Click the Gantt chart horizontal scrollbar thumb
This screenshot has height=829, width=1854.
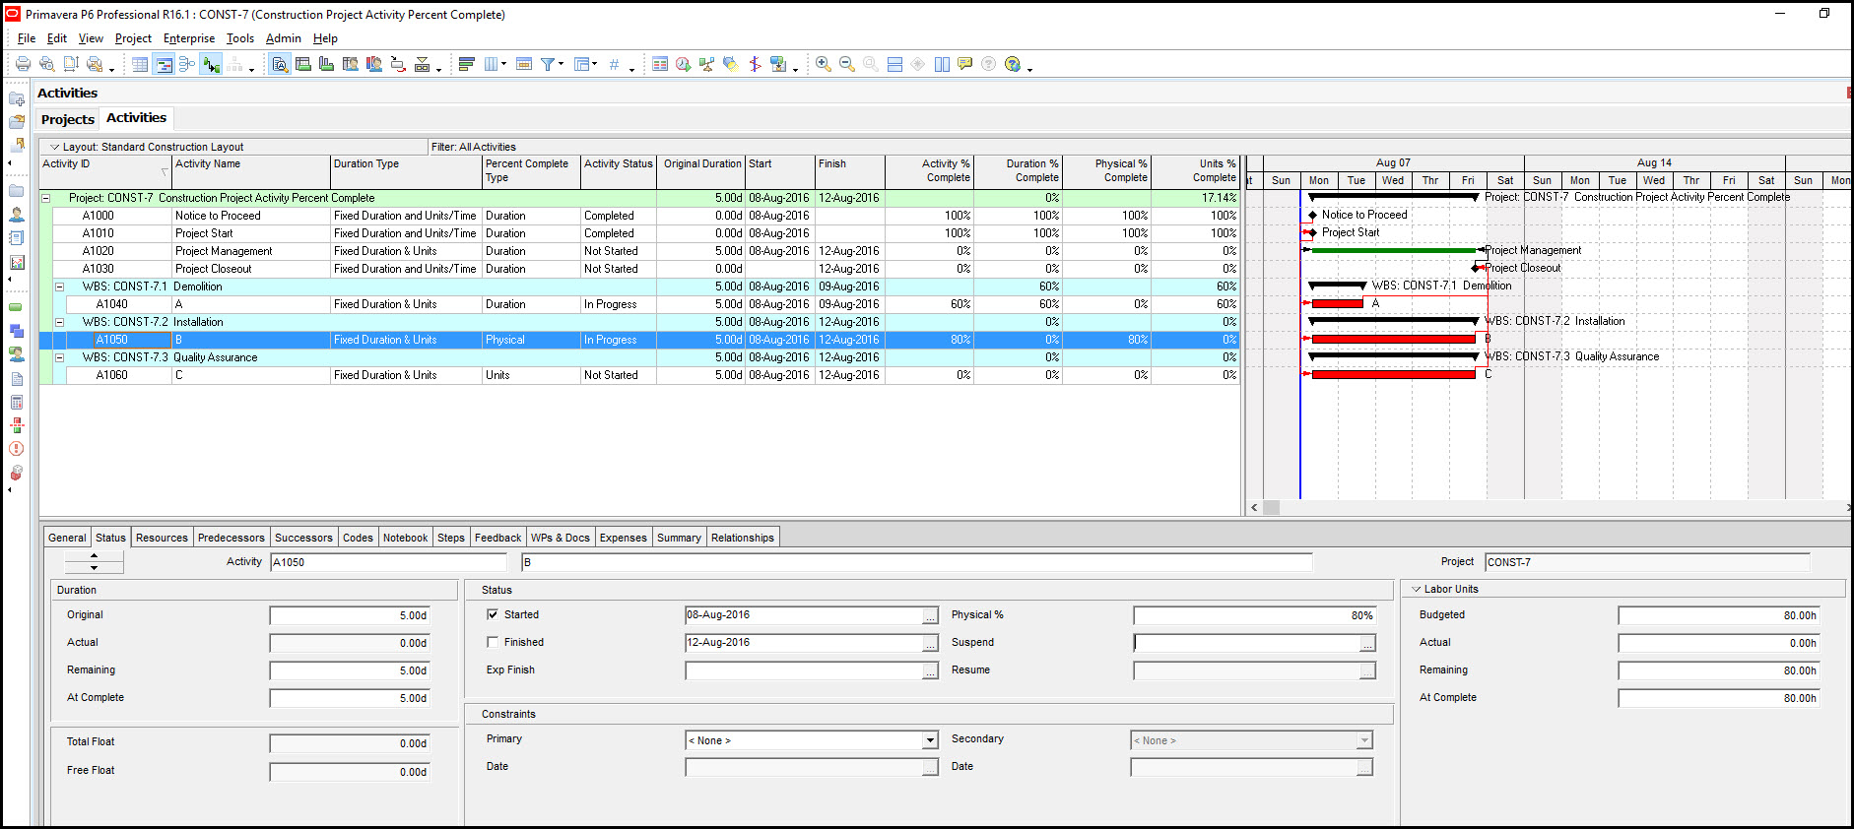pos(1272,508)
